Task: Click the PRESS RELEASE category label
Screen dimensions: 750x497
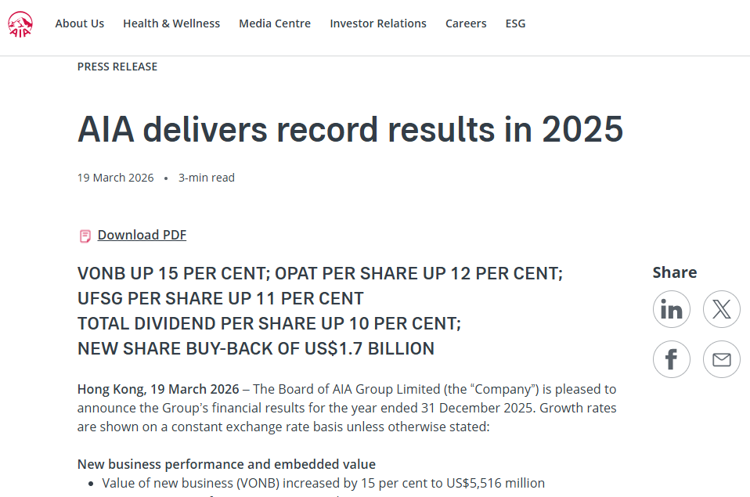Action: 117,67
